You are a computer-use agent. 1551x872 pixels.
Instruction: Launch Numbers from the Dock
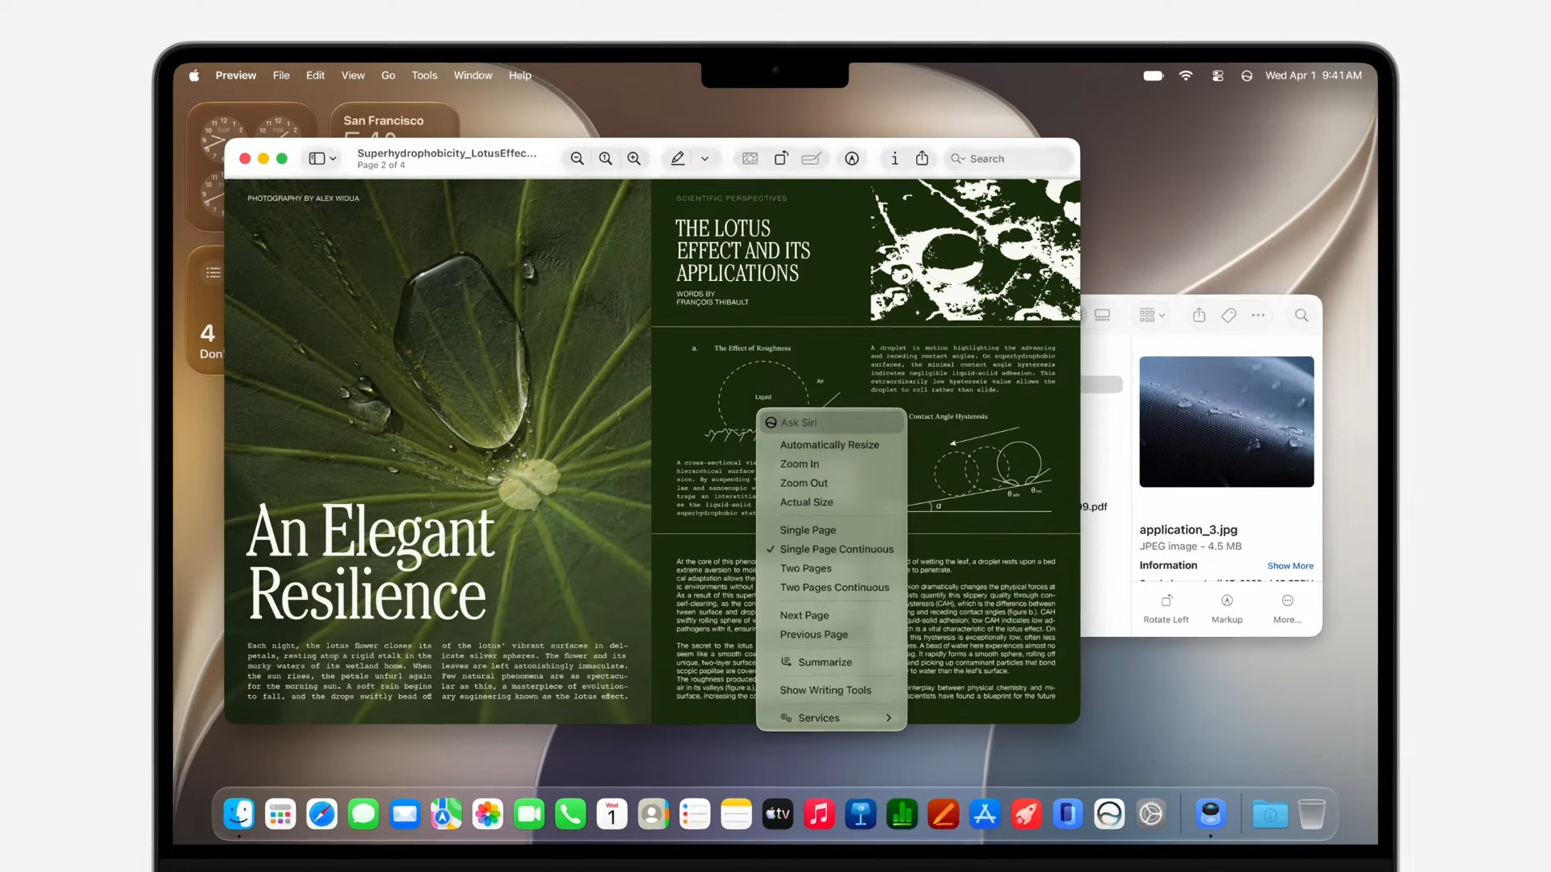[902, 814]
